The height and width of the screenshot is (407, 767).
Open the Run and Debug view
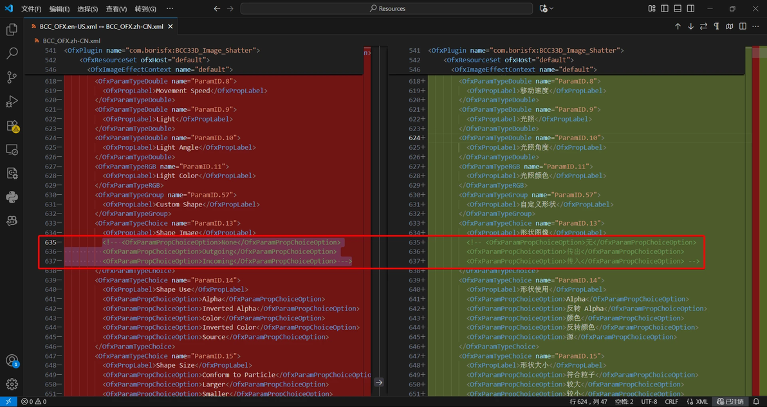point(12,102)
